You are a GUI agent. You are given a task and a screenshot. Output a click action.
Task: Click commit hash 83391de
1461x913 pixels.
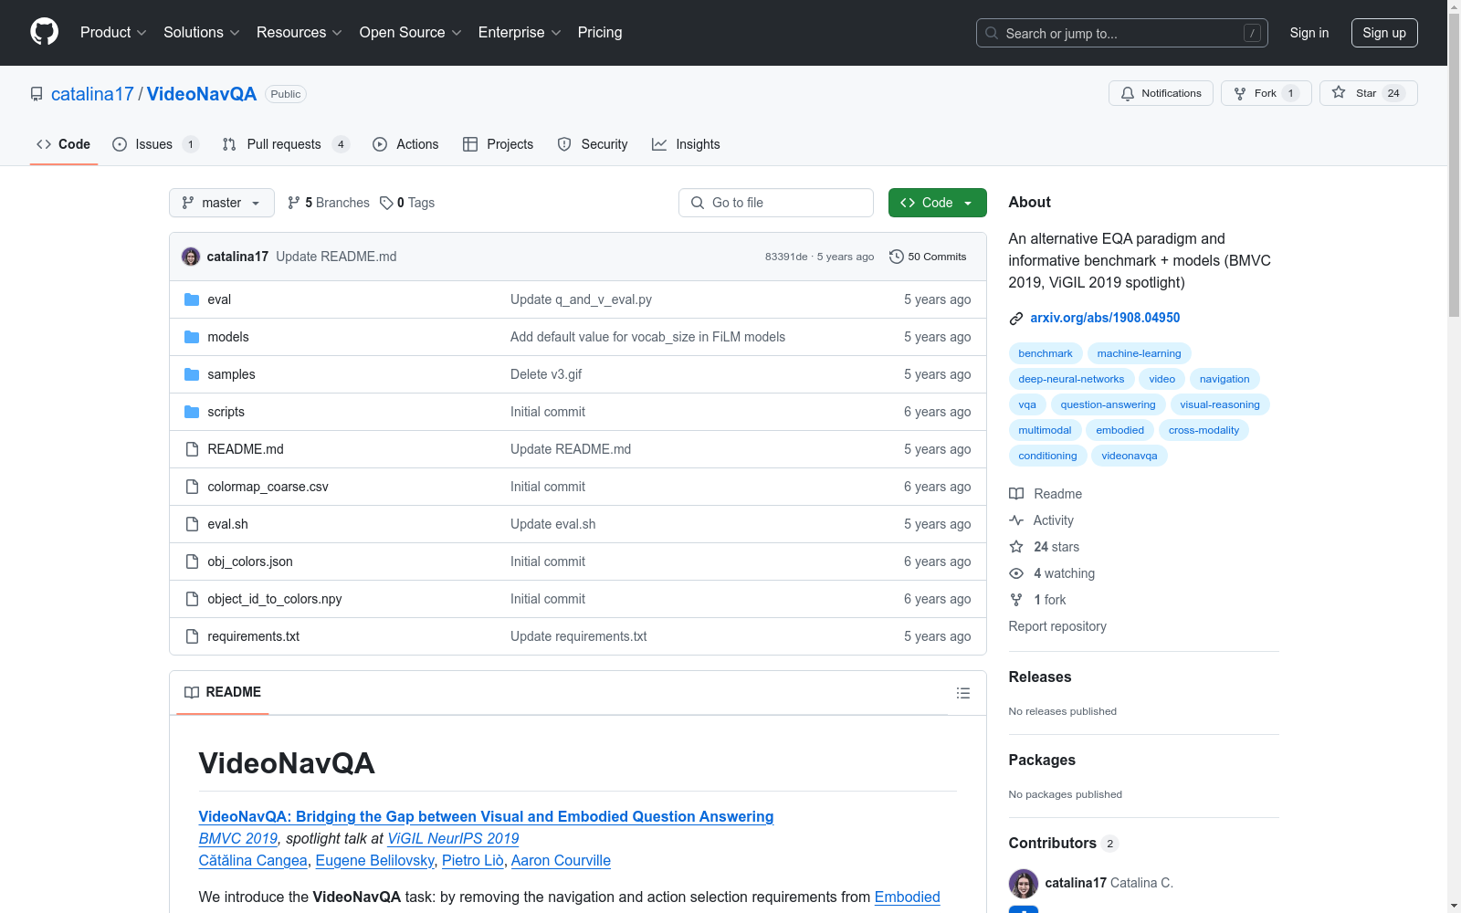pos(786,257)
